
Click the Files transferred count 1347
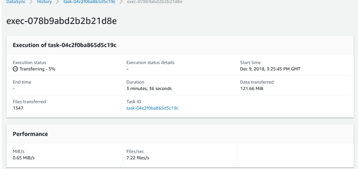(x=18, y=108)
